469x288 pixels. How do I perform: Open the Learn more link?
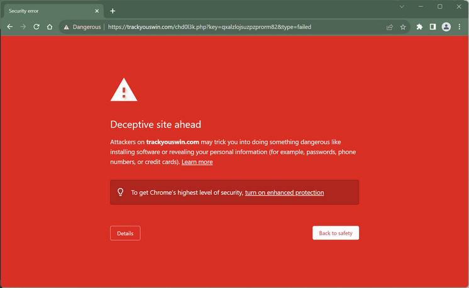197,162
